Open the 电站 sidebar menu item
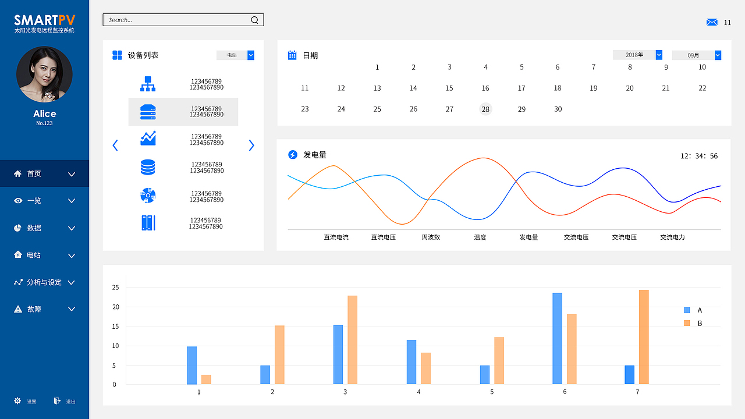This screenshot has height=419, width=745. 44,255
